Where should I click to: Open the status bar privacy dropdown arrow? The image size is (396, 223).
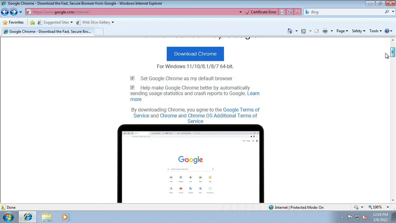(x=362, y=207)
